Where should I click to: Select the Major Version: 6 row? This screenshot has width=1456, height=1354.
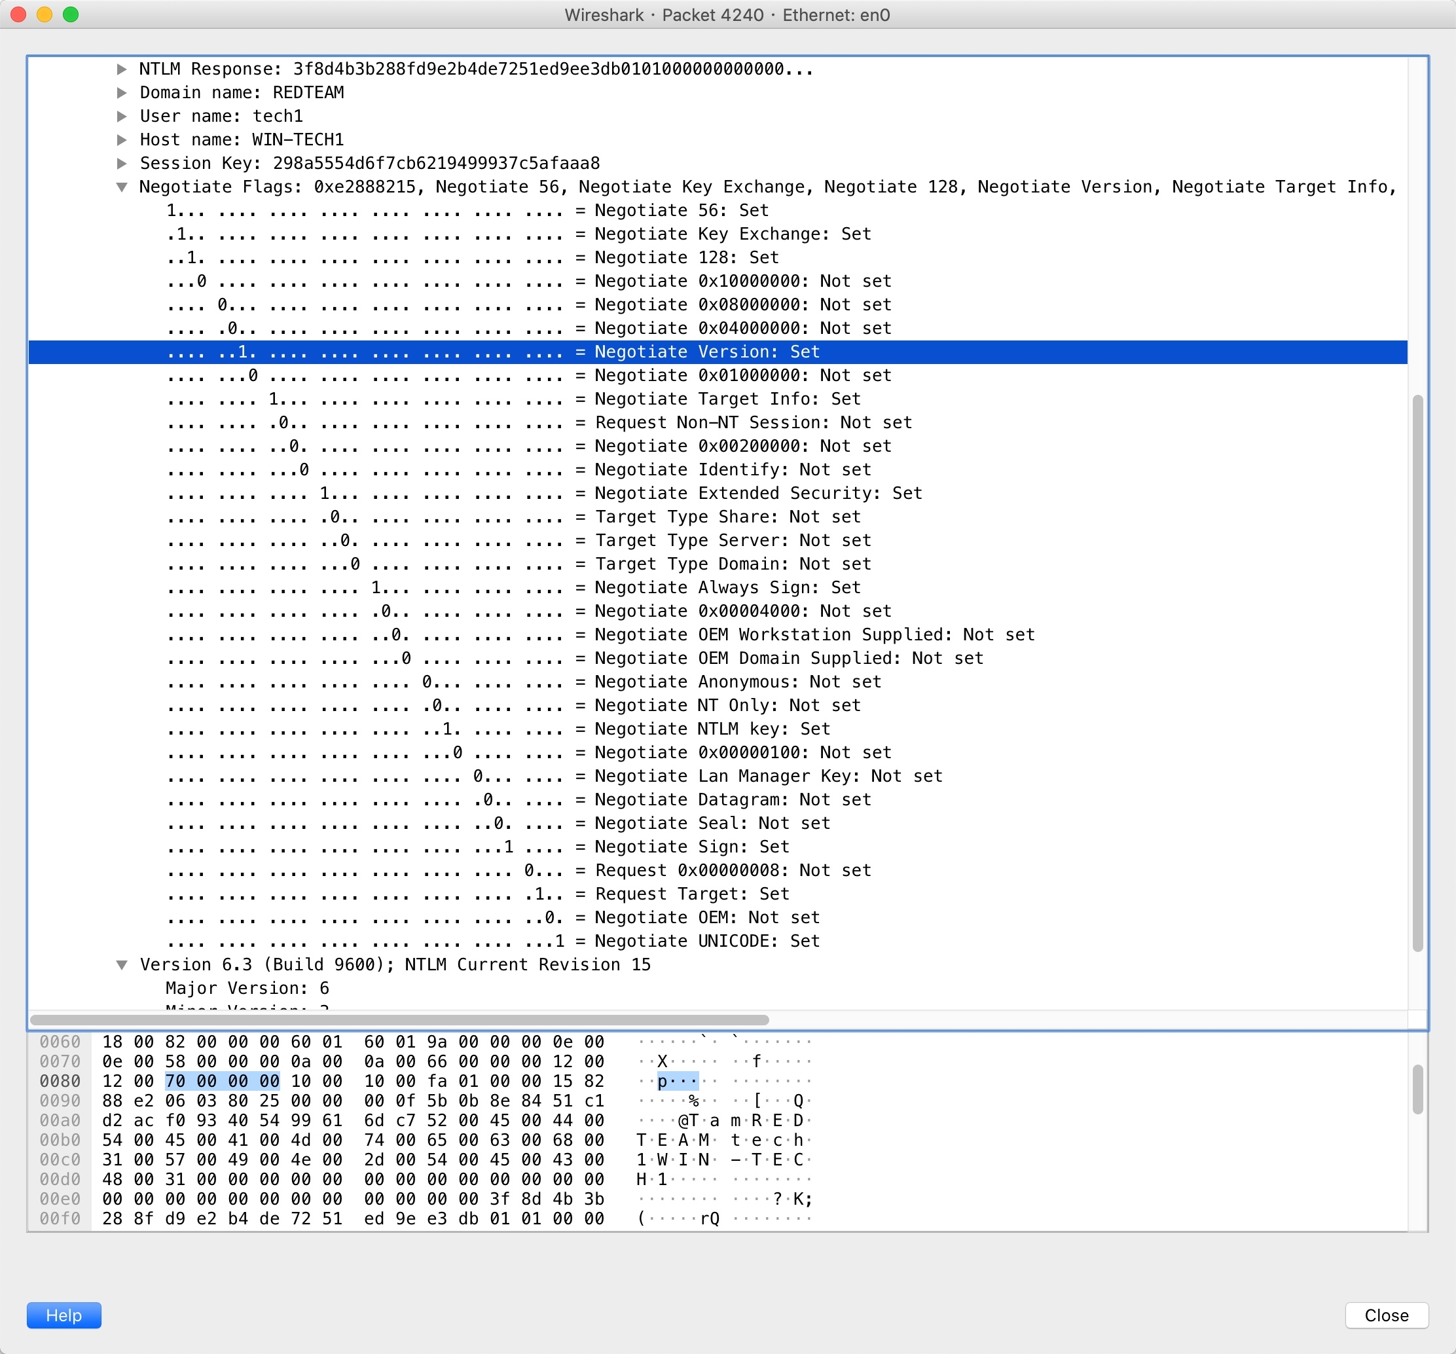coord(247,988)
